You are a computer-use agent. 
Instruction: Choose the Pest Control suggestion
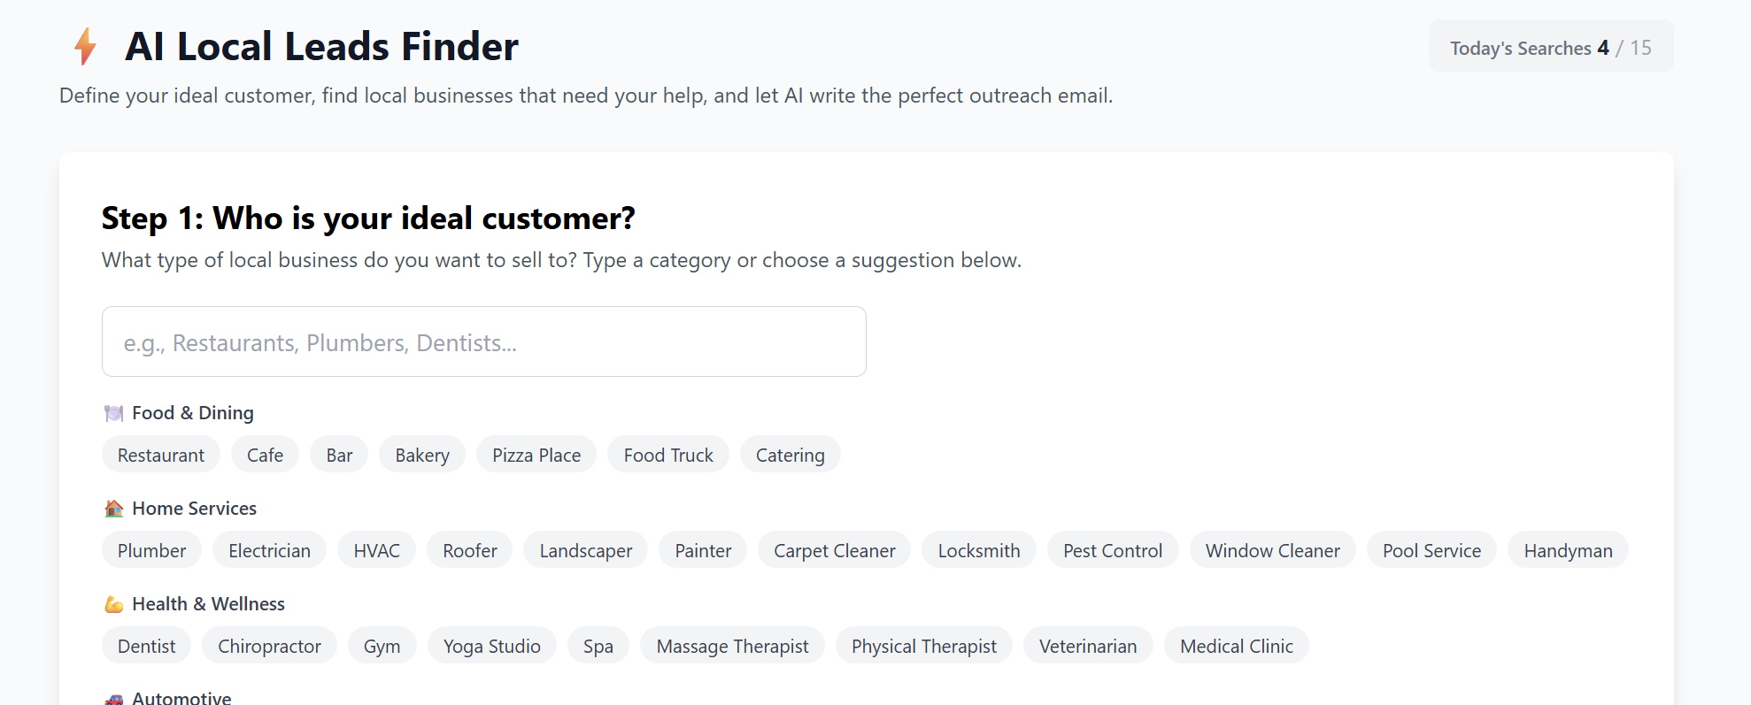[x=1113, y=550]
